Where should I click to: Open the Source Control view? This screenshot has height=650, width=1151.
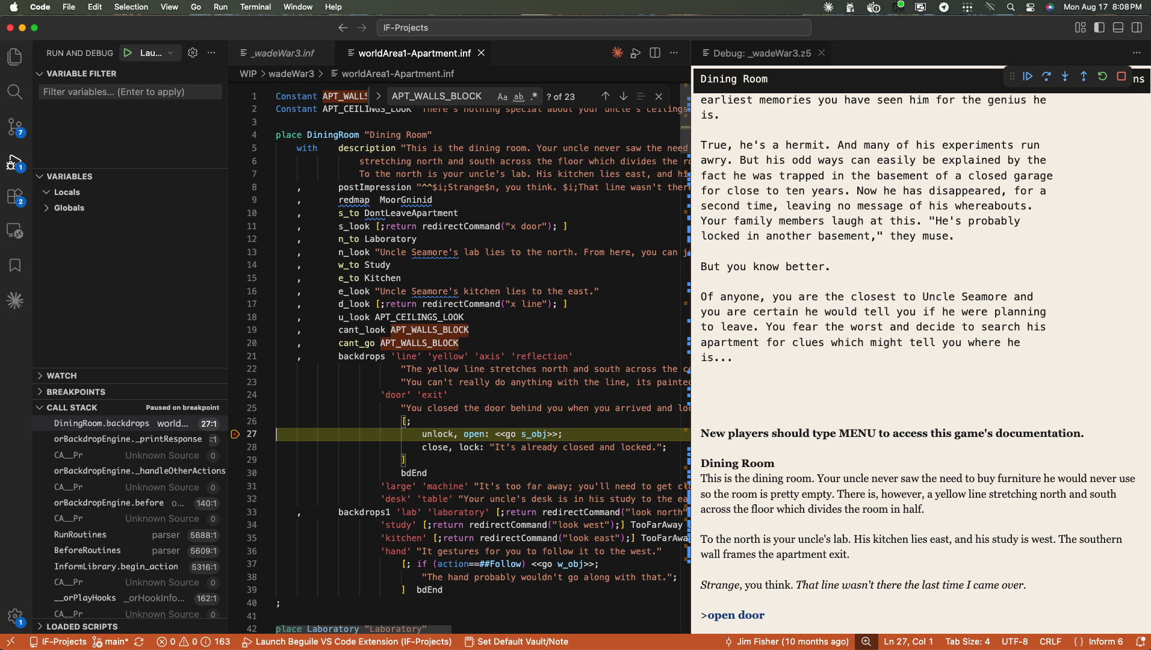14,126
